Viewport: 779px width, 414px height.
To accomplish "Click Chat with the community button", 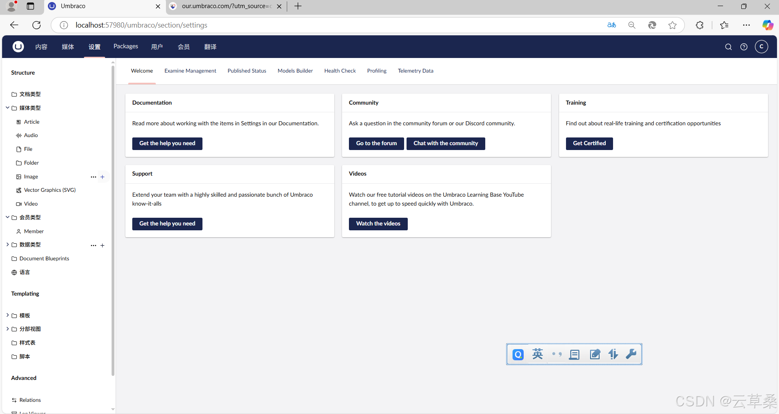I will click(x=446, y=144).
